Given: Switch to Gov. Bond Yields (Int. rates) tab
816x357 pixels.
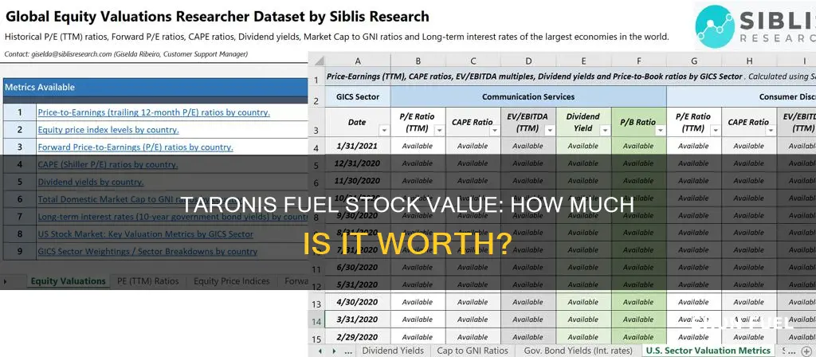Looking at the screenshot, I should click(x=578, y=351).
